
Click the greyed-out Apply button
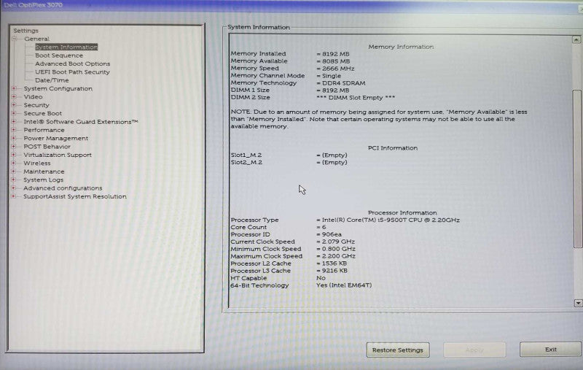[474, 350]
